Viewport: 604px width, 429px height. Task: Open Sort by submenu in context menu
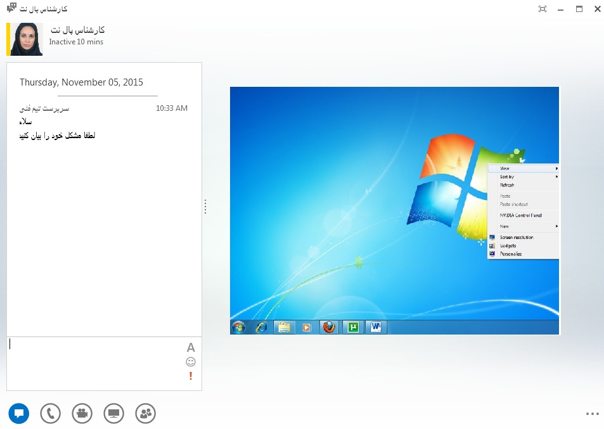coord(523,177)
